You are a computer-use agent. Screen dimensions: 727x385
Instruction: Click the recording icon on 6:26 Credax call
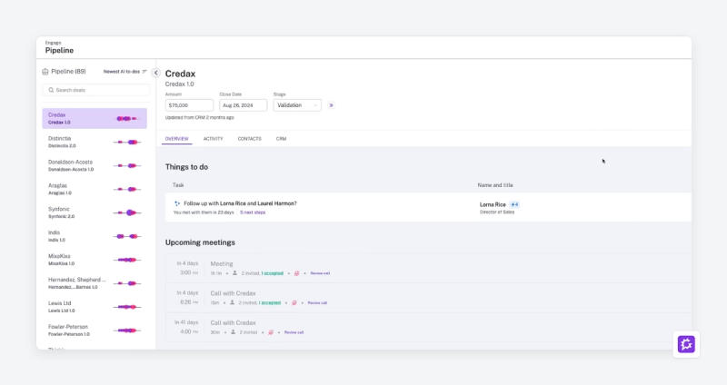pyautogui.click(x=294, y=303)
